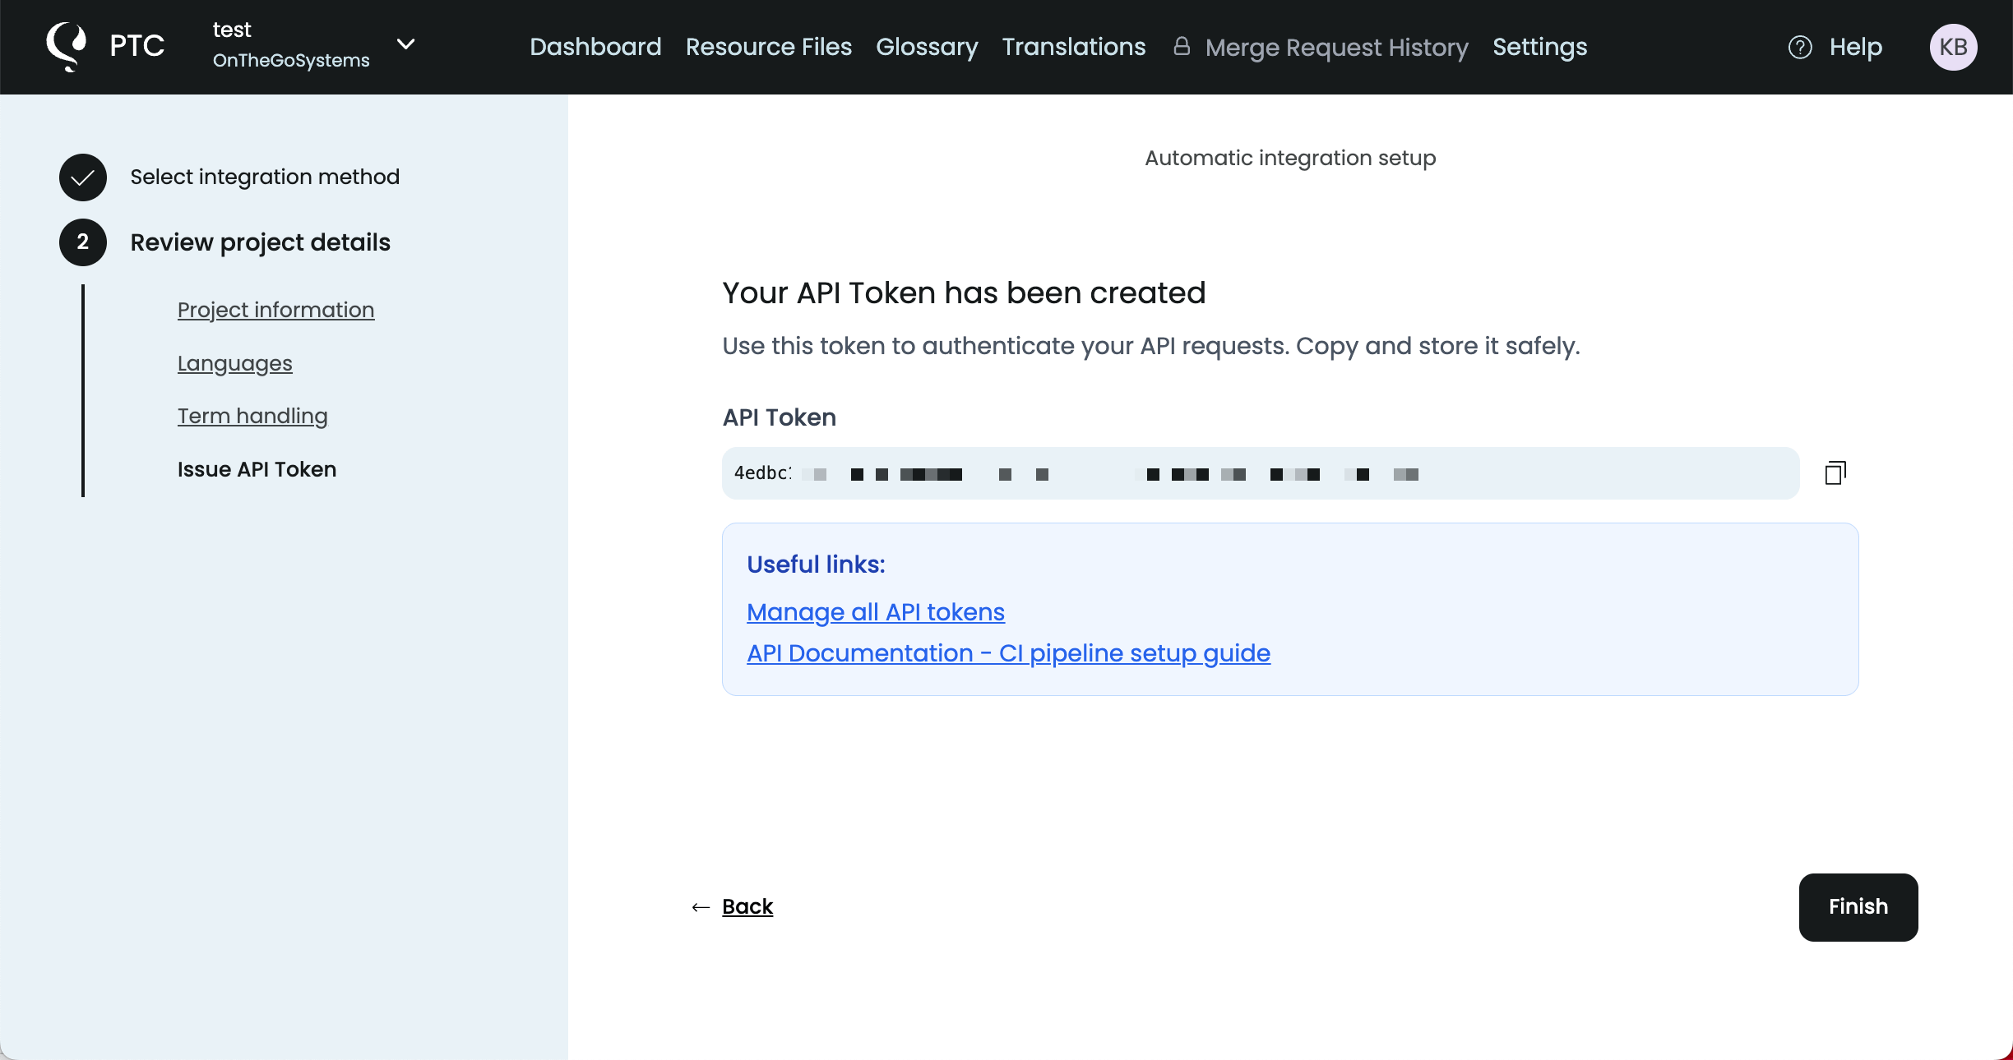2013x1060 pixels.
Task: Open Settings in top navigation
Action: (x=1539, y=47)
